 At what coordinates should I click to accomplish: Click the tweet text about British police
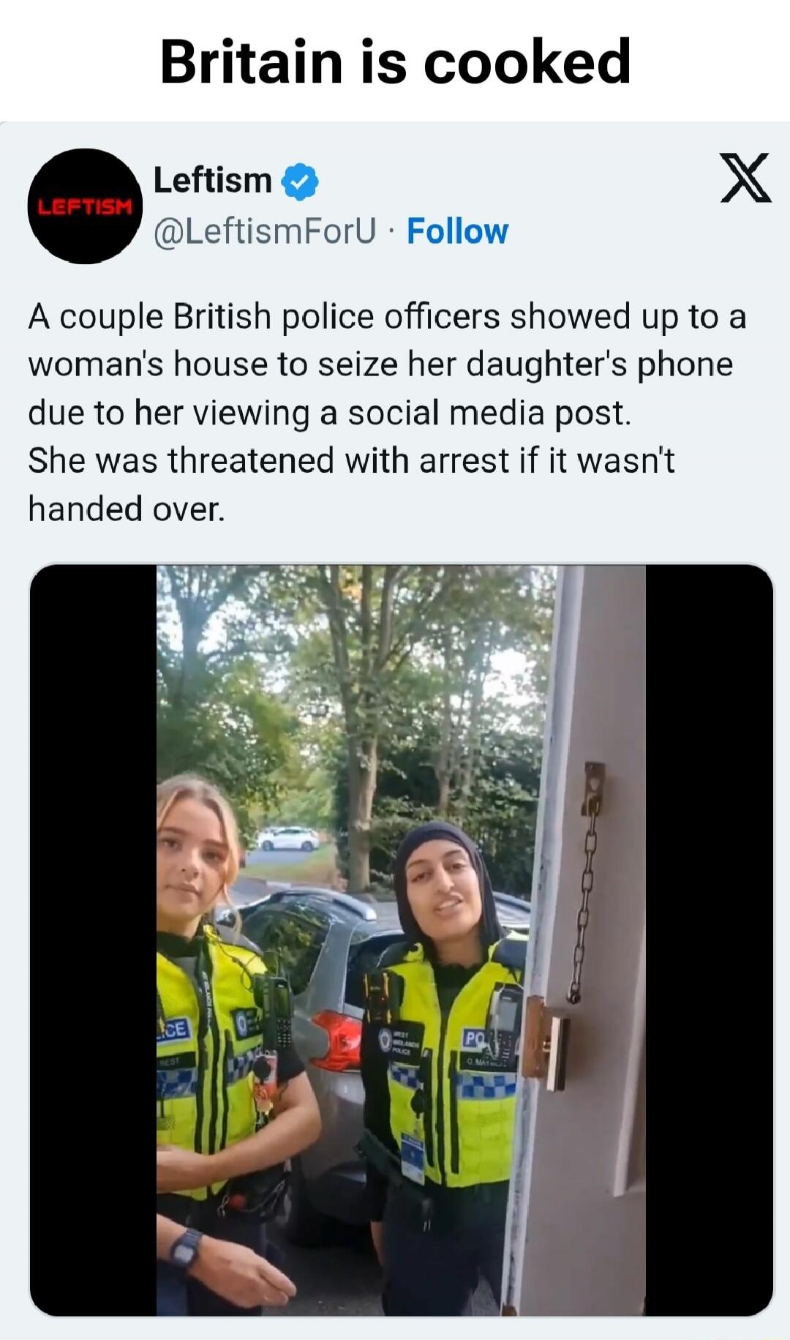point(387,413)
